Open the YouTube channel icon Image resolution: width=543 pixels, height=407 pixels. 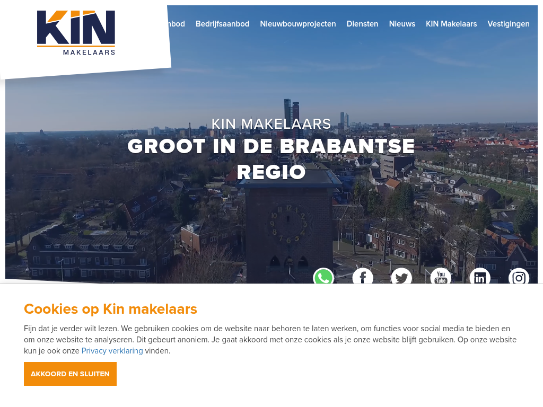[441, 276]
